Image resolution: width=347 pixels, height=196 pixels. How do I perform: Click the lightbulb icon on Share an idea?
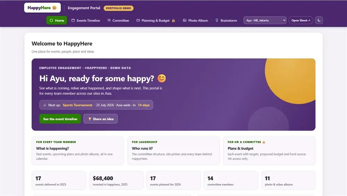point(90,119)
